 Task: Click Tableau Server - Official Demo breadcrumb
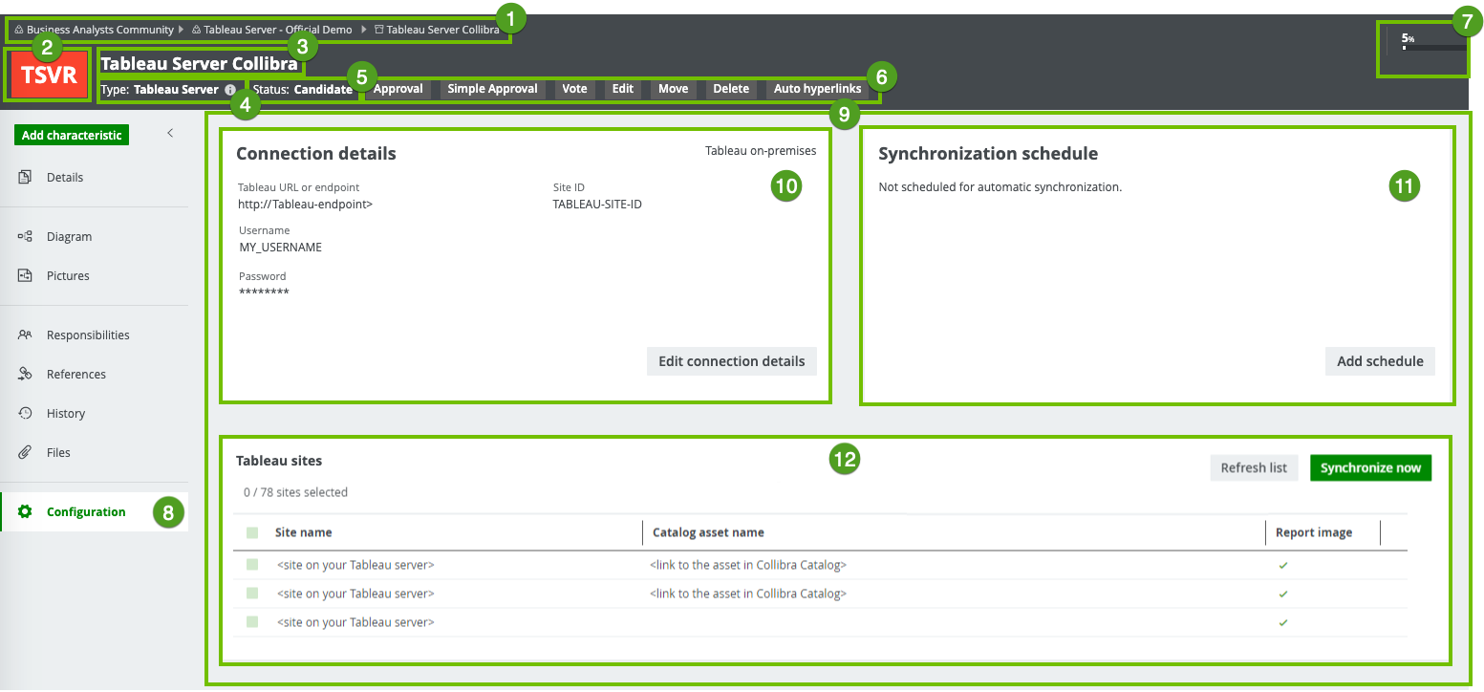[x=277, y=30]
